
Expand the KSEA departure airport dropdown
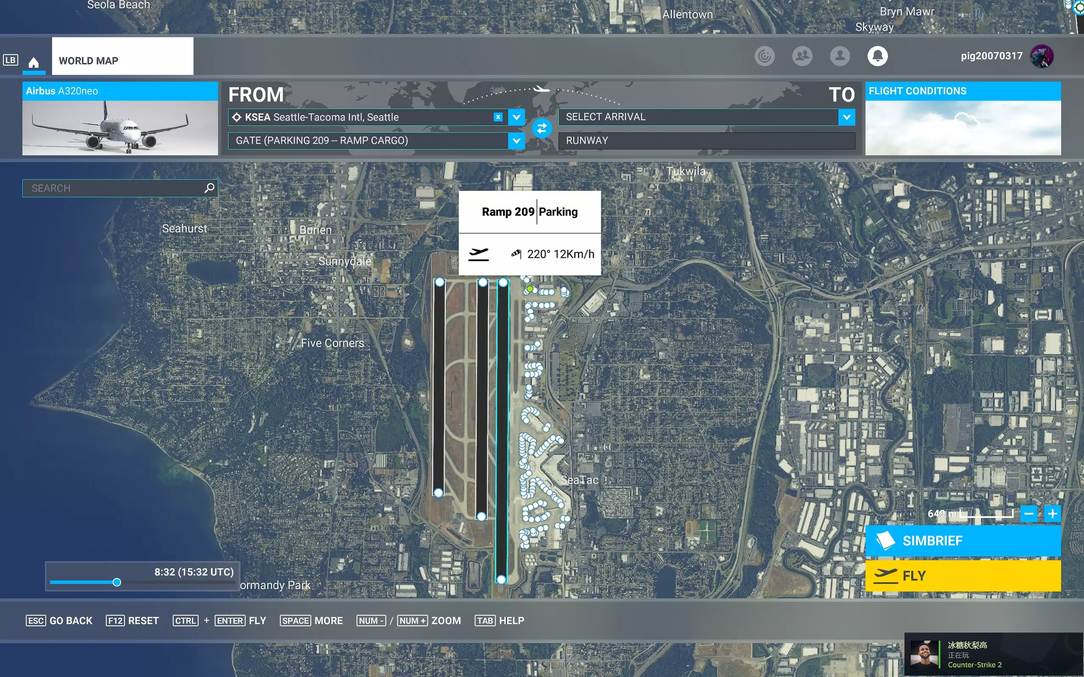pos(517,117)
